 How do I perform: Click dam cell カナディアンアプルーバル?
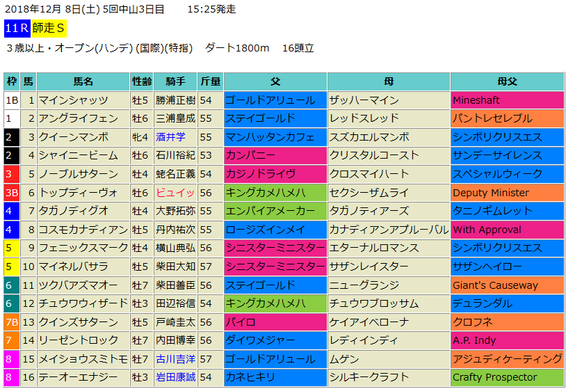click(x=389, y=230)
